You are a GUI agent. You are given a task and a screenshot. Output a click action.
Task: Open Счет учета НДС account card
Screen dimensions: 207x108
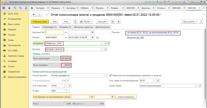[70, 86]
